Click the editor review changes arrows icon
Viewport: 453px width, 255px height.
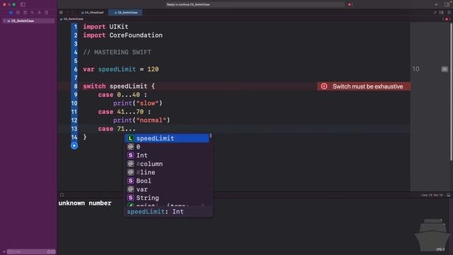pyautogui.click(x=435, y=13)
